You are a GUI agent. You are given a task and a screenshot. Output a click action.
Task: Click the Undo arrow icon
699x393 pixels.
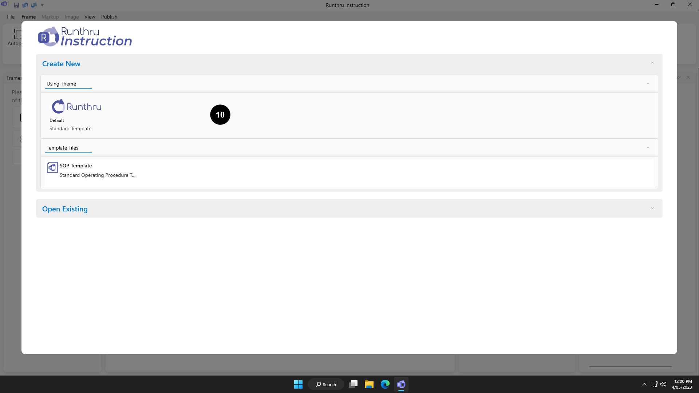25,5
